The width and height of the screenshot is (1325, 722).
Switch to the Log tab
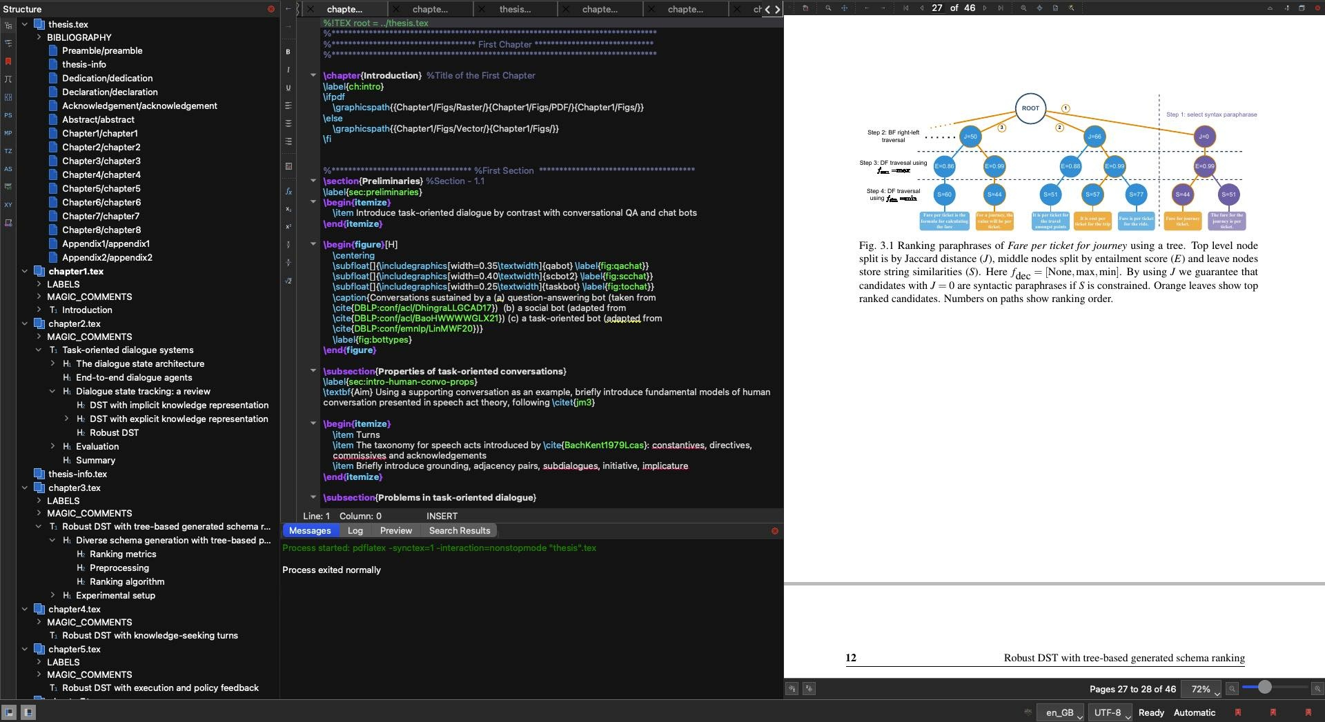[x=355, y=530]
